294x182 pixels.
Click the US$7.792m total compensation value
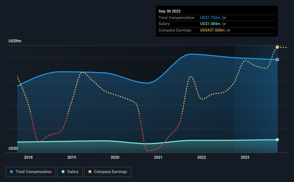(210, 18)
